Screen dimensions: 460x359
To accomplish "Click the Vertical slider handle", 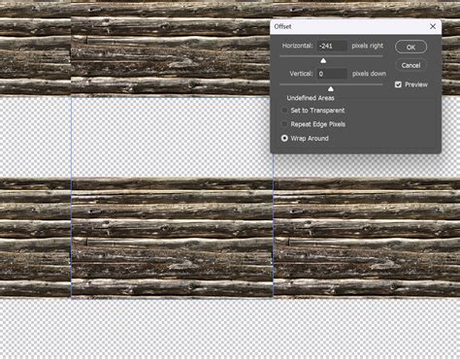I will pyautogui.click(x=331, y=88).
